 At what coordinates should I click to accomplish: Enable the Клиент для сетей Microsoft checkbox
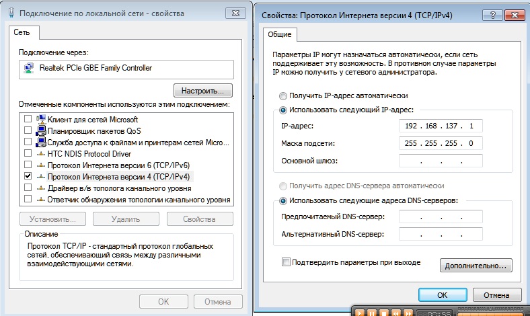point(28,119)
